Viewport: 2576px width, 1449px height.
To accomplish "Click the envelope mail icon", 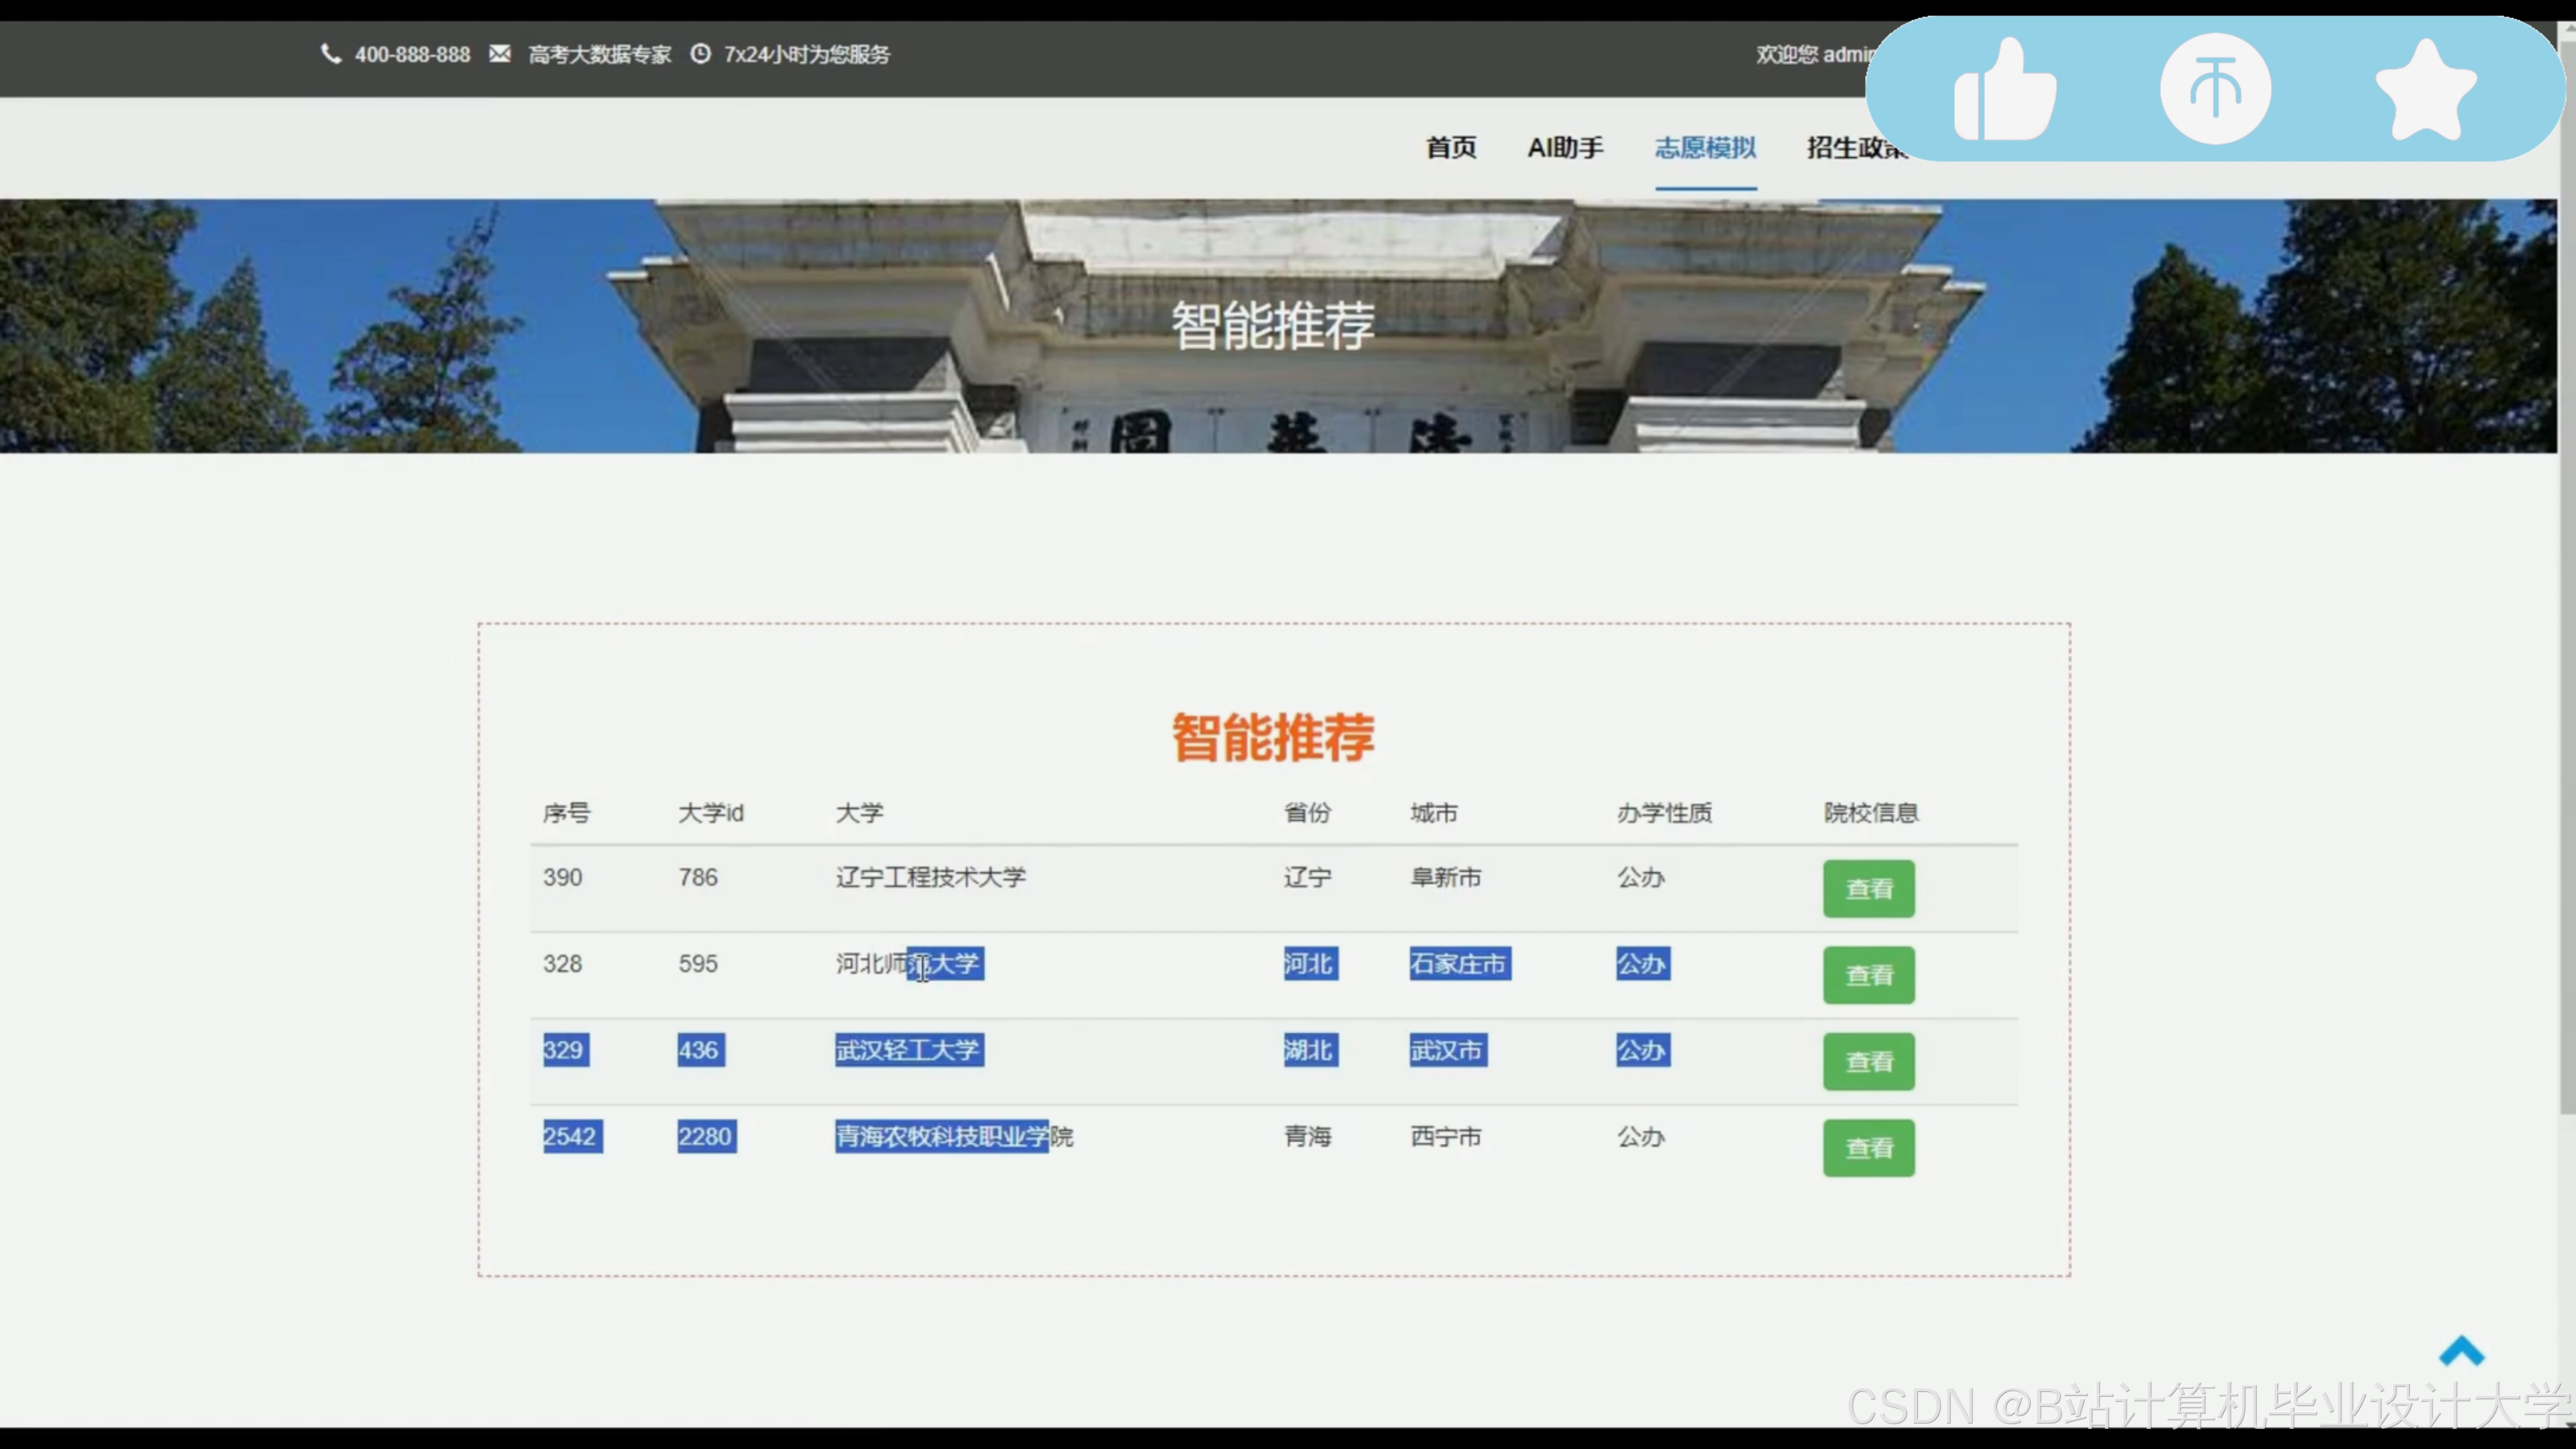I will [500, 54].
